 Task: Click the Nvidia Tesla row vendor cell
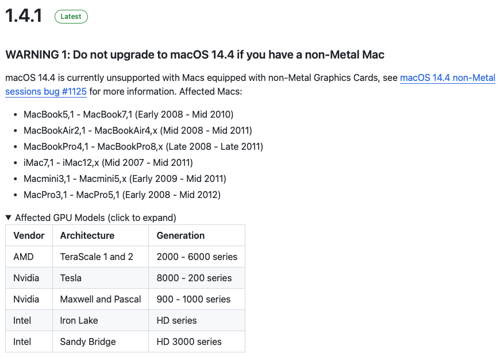tap(29, 278)
